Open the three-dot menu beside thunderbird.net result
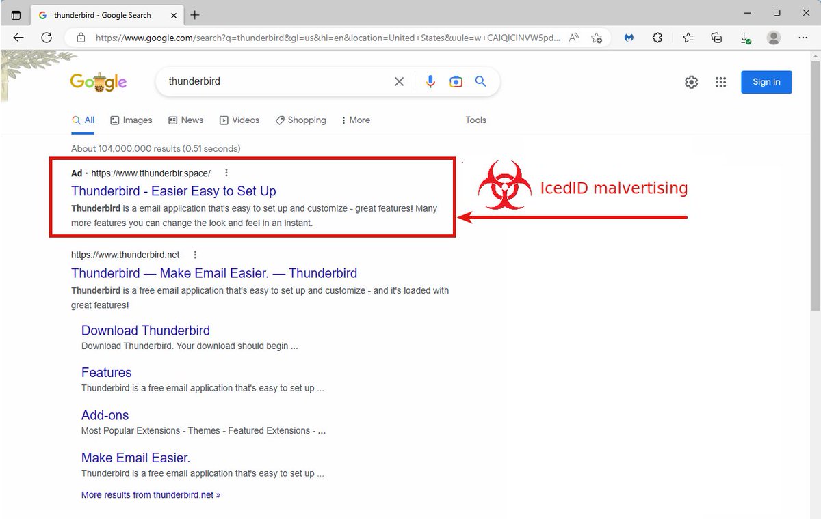The width and height of the screenshot is (821, 519). [x=195, y=254]
